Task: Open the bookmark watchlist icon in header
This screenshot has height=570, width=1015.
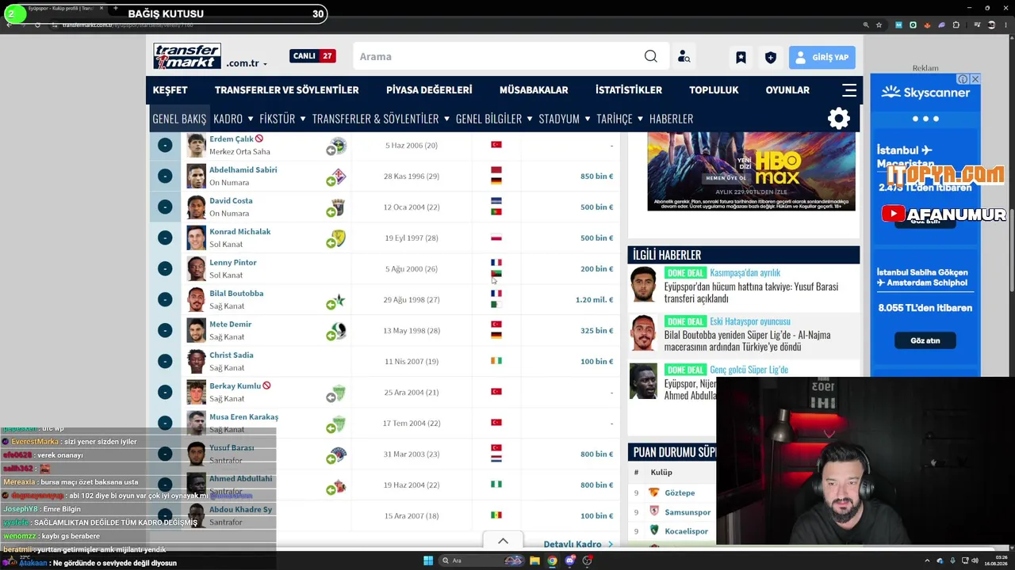Action: click(741, 57)
